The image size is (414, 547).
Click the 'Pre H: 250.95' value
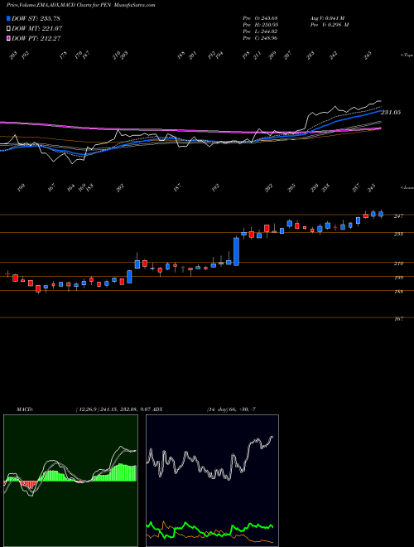pos(260,25)
